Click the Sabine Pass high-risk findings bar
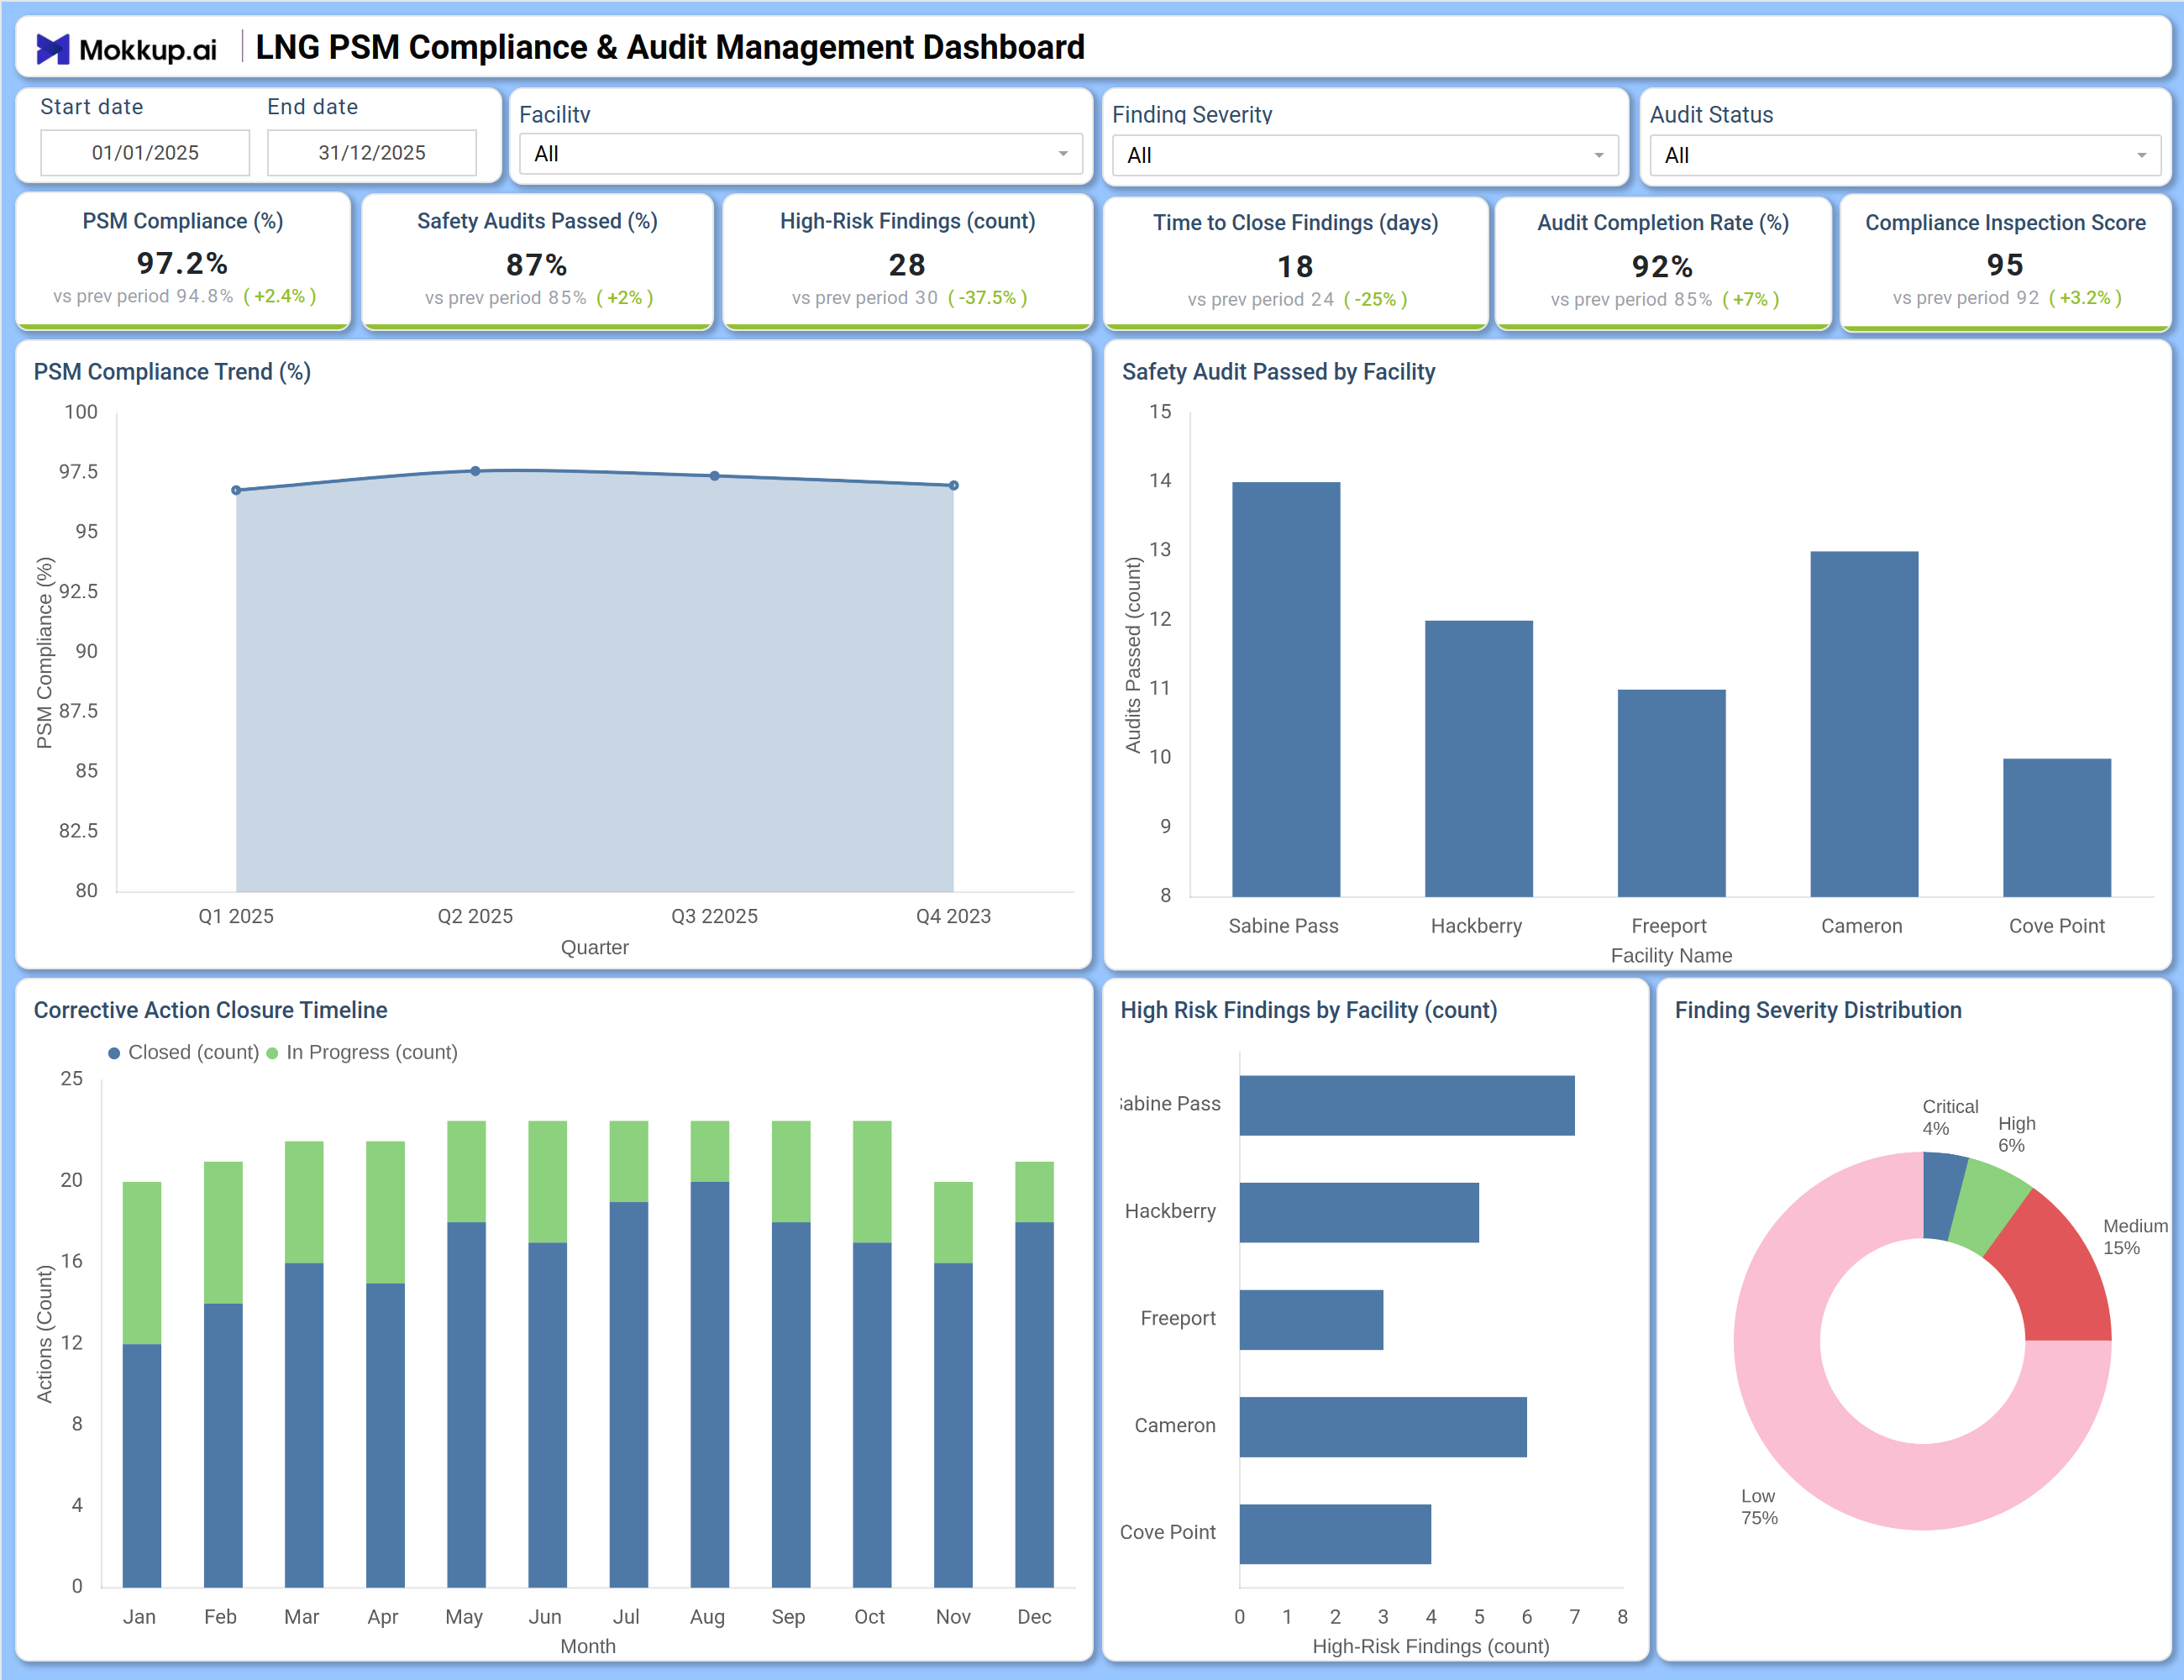This screenshot has width=2184, height=1680. click(x=1407, y=1105)
